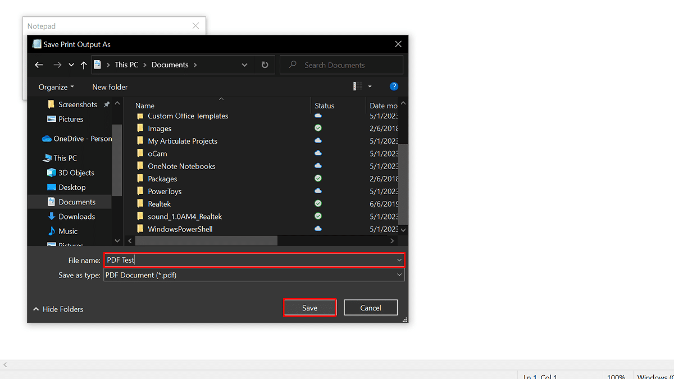Viewport: 674px width, 379px height.
Task: Open Downloads in the navigation pane
Action: tap(76, 217)
